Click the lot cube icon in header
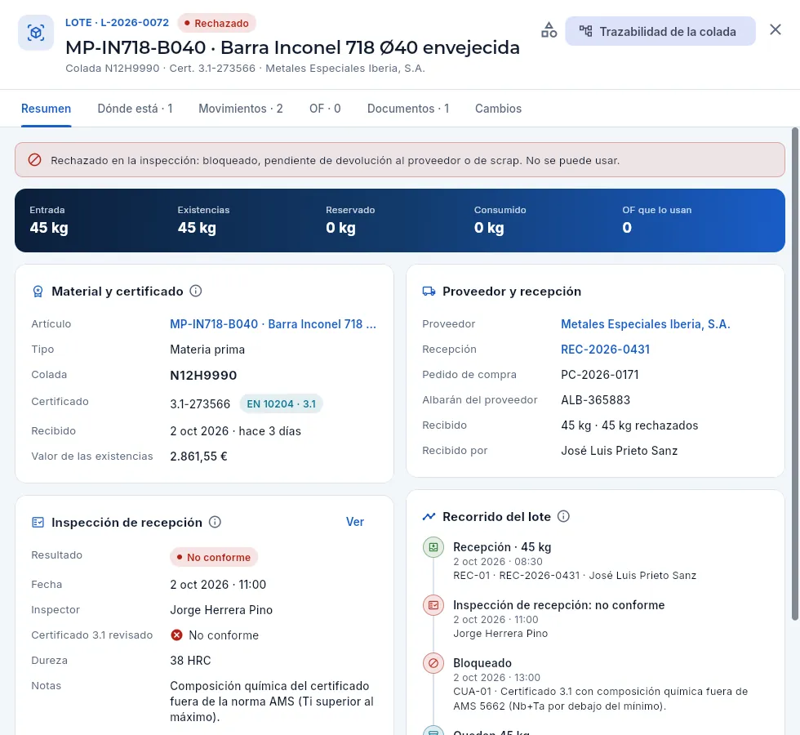Viewport: 800px width, 735px height. click(x=36, y=33)
